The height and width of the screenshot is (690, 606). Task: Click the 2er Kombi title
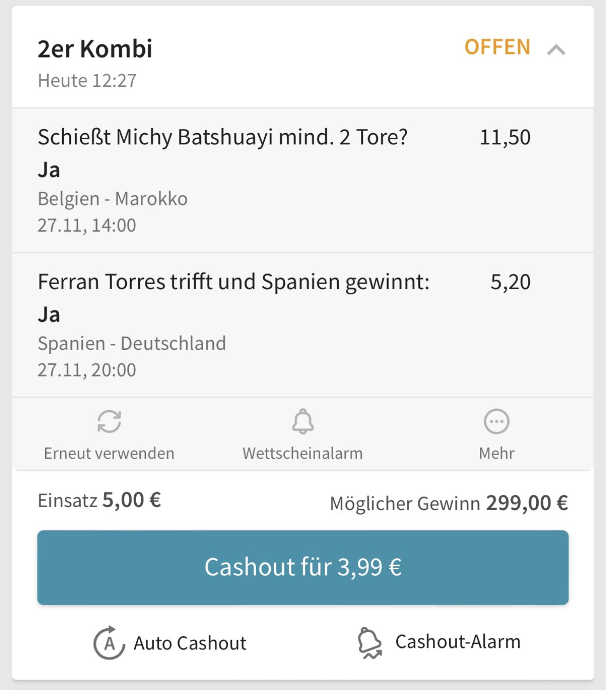pos(95,49)
